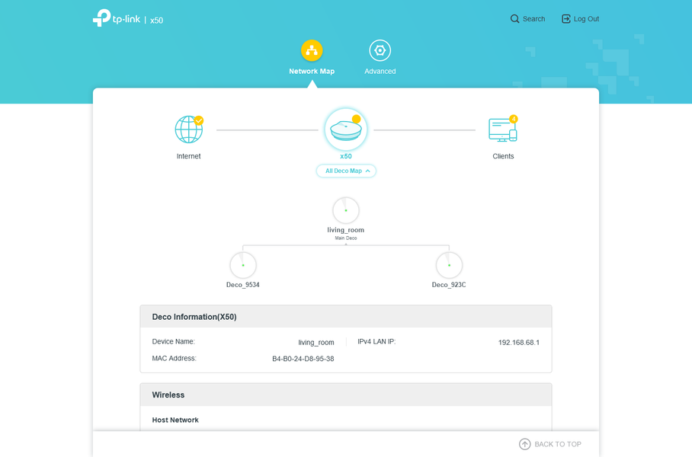
Task: Click the Host Network heading
Action: [175, 420]
